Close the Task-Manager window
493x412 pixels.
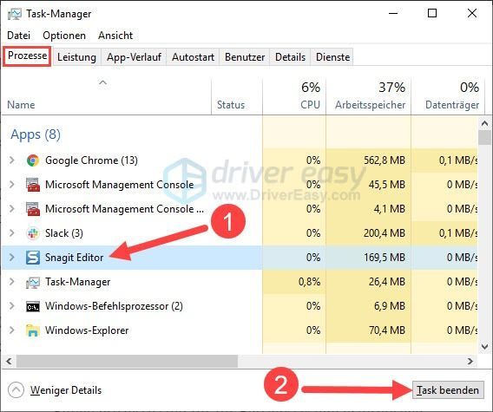pos(472,13)
